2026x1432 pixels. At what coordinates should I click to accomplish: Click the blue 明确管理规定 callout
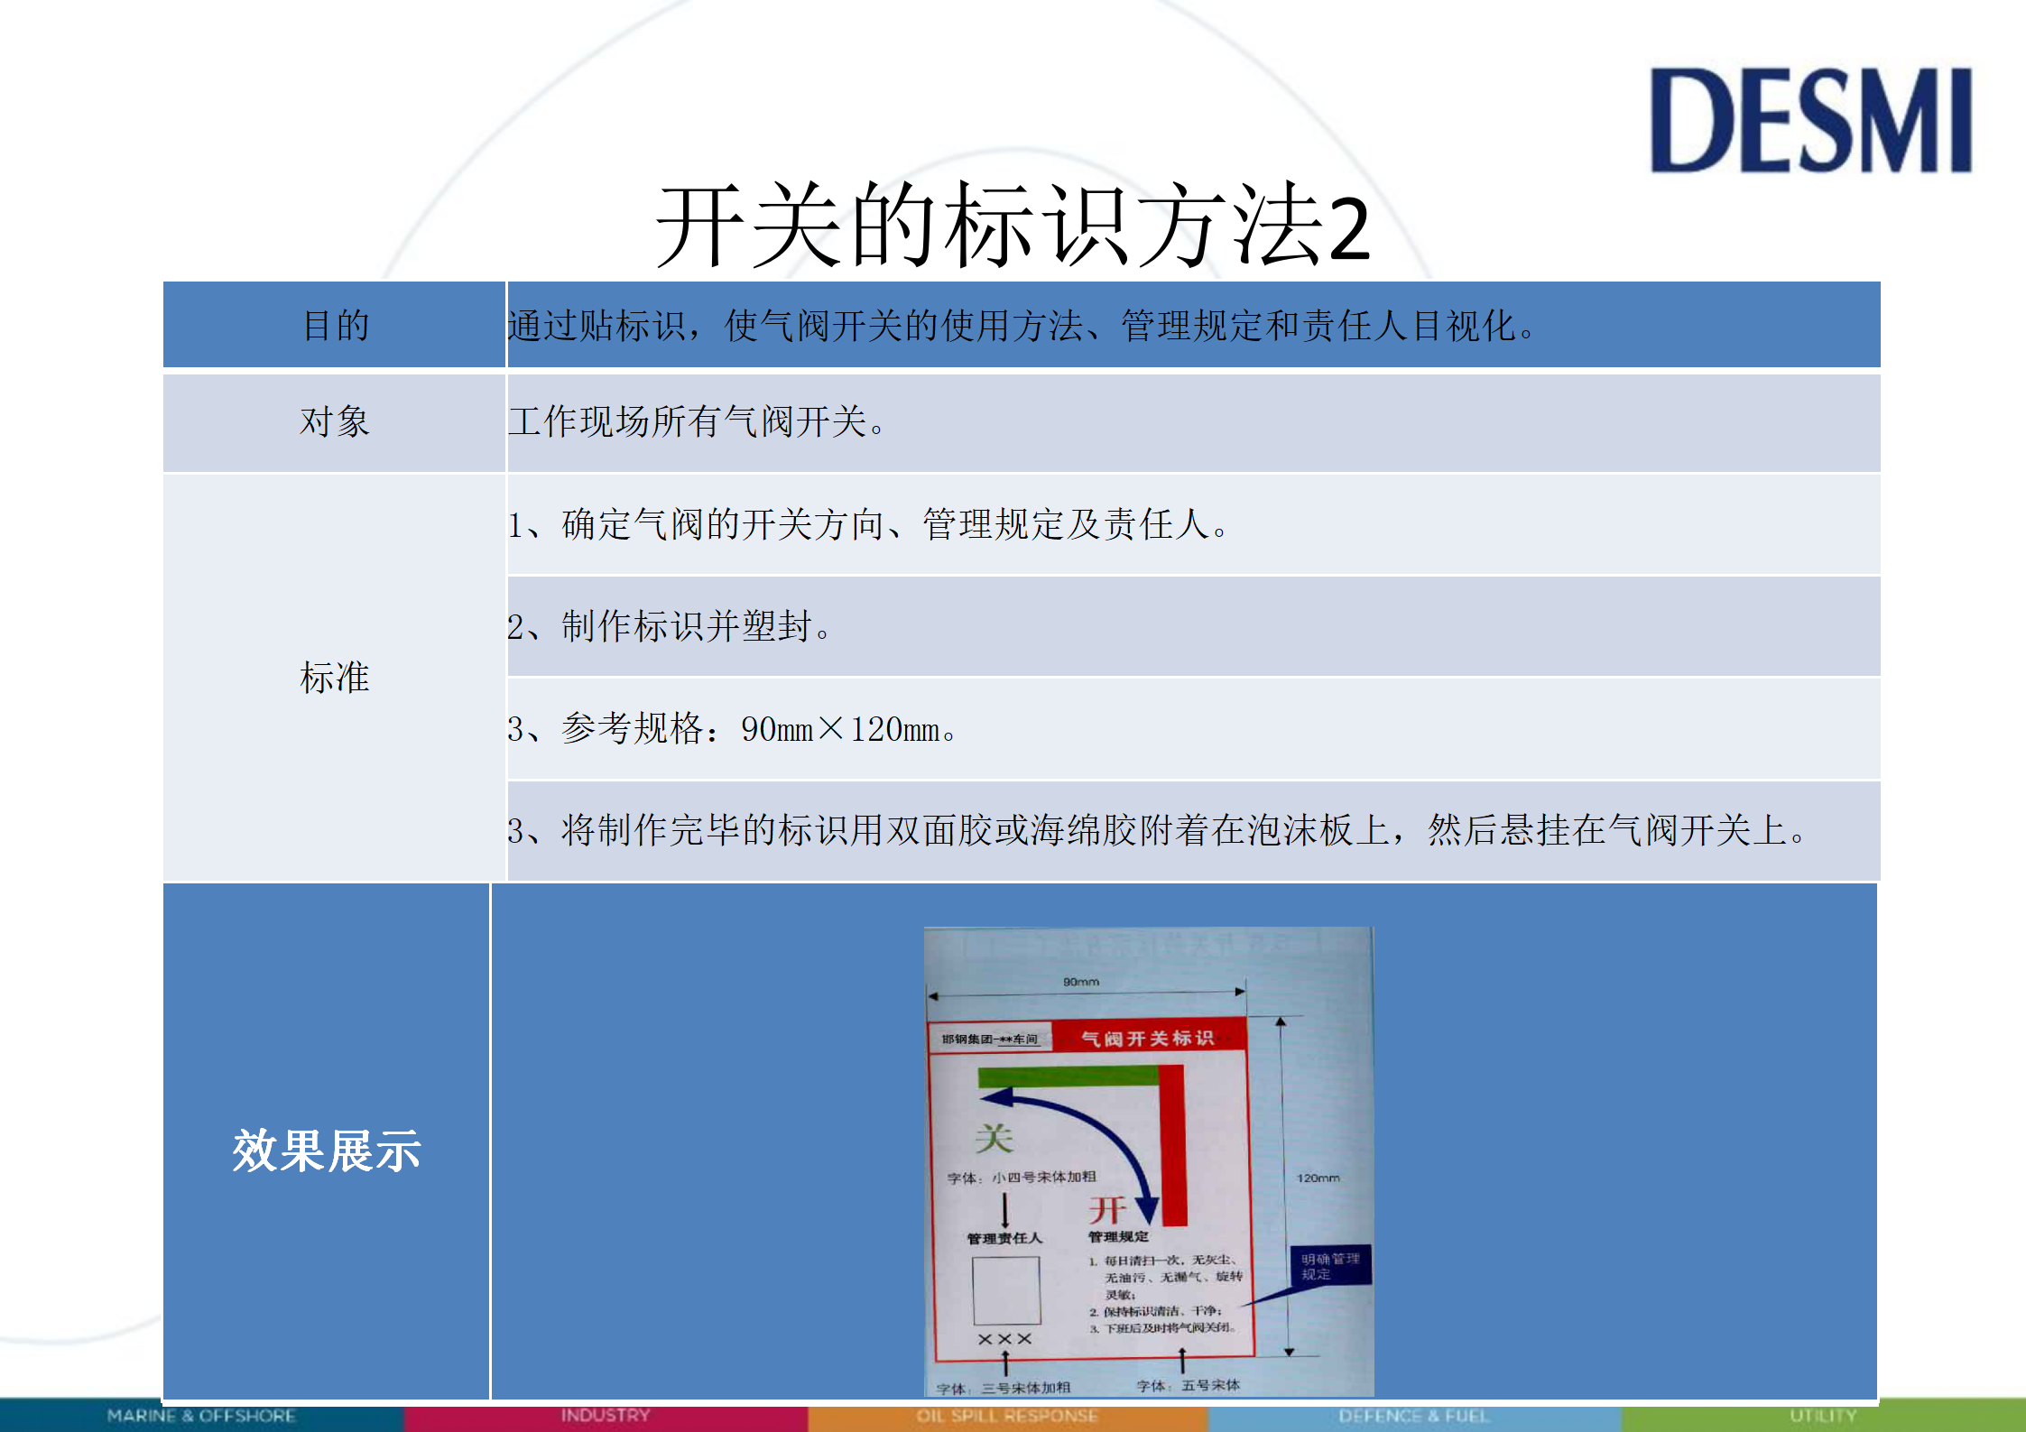(1331, 1266)
